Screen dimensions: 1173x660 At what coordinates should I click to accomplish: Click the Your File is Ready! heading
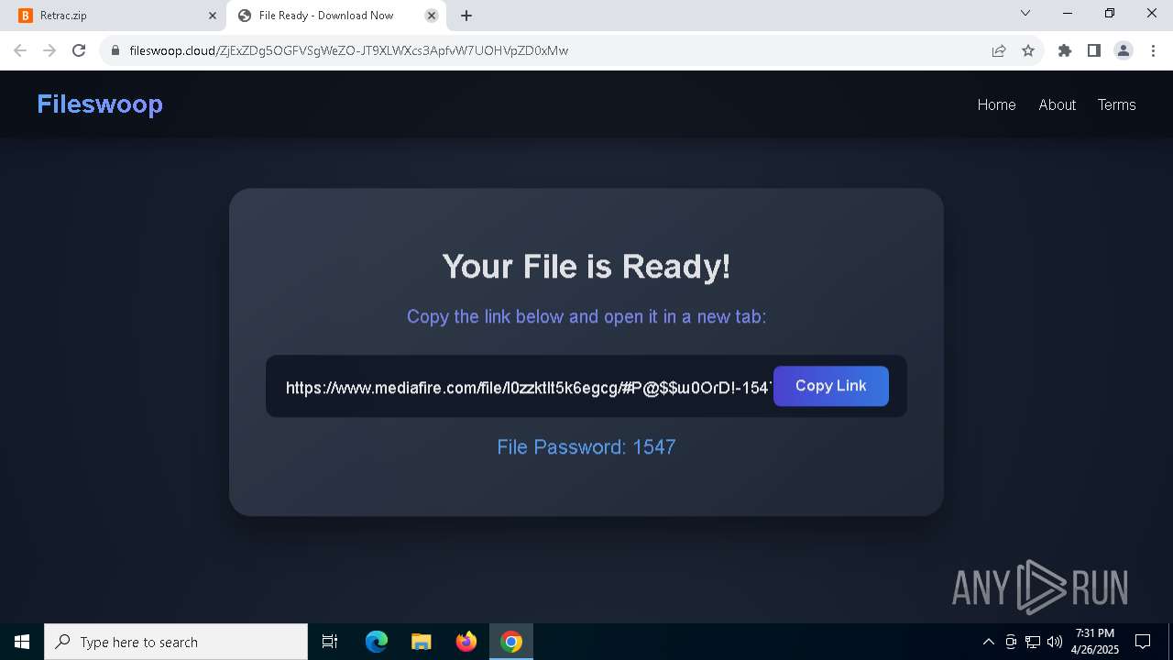pos(586,266)
